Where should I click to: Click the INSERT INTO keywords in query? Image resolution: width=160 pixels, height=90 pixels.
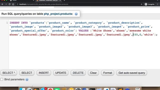pyautogui.click(x=19, y=23)
